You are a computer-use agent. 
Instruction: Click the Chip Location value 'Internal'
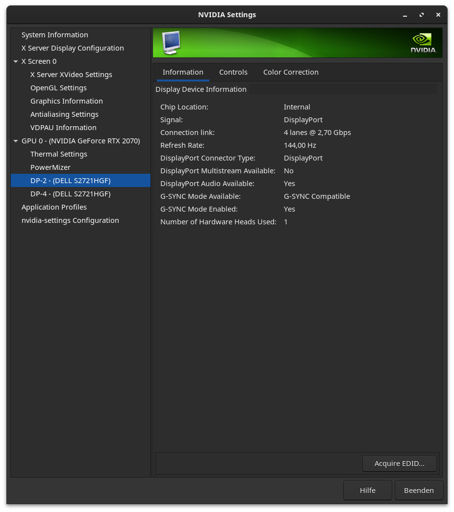(297, 107)
